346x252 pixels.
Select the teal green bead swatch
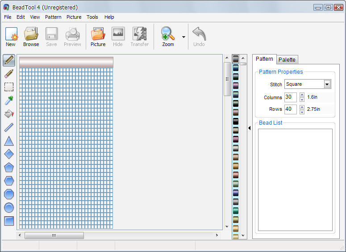(236, 210)
